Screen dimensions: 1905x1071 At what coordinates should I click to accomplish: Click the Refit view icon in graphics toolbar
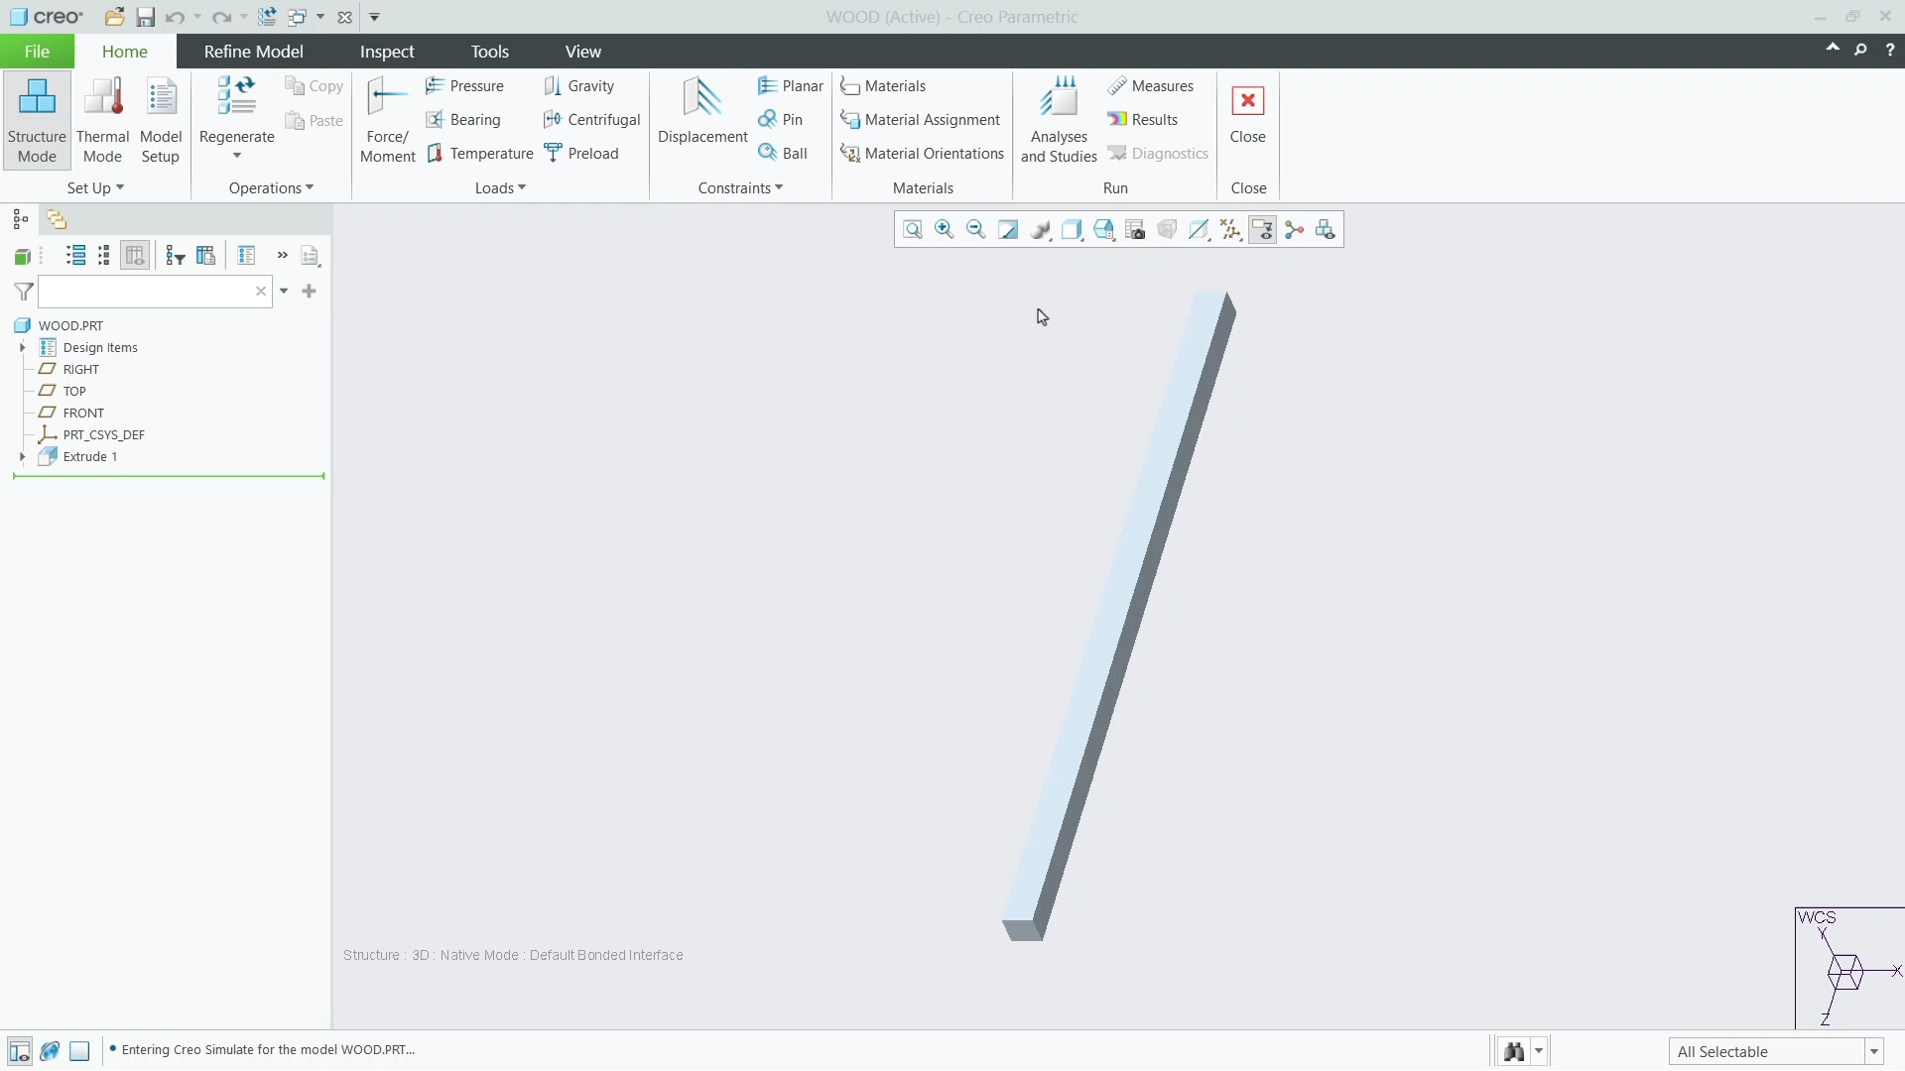(913, 230)
